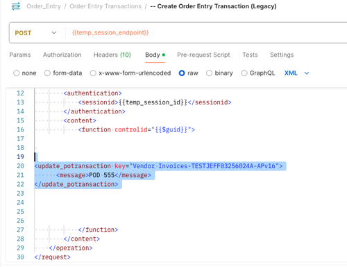Click the sessionid line with temp_session_id
The image size is (347, 267).
click(155, 102)
